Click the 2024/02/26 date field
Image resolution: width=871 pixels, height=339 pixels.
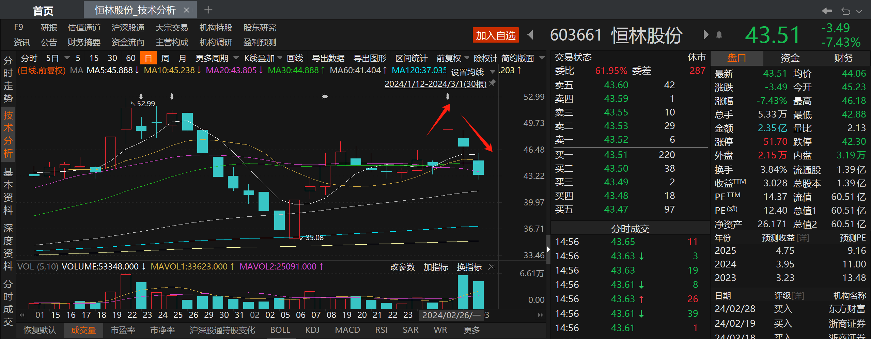[x=451, y=315]
